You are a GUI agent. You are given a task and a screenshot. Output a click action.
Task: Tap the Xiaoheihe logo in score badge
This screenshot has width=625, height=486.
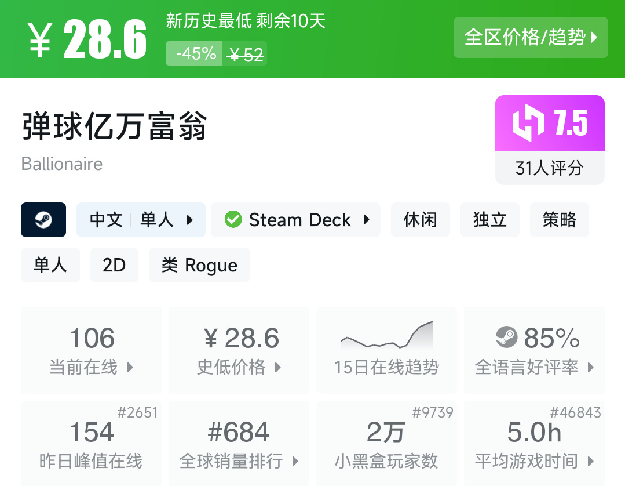coord(528,123)
